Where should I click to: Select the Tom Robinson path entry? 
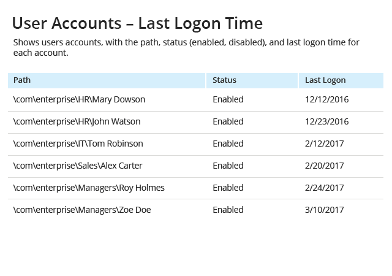[x=78, y=144]
